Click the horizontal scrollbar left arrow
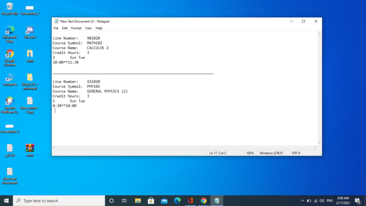This screenshot has height=206, width=366. click(x=54, y=148)
